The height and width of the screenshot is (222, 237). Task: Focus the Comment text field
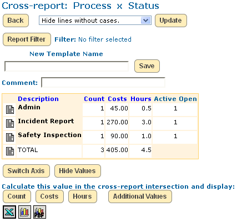103,82
